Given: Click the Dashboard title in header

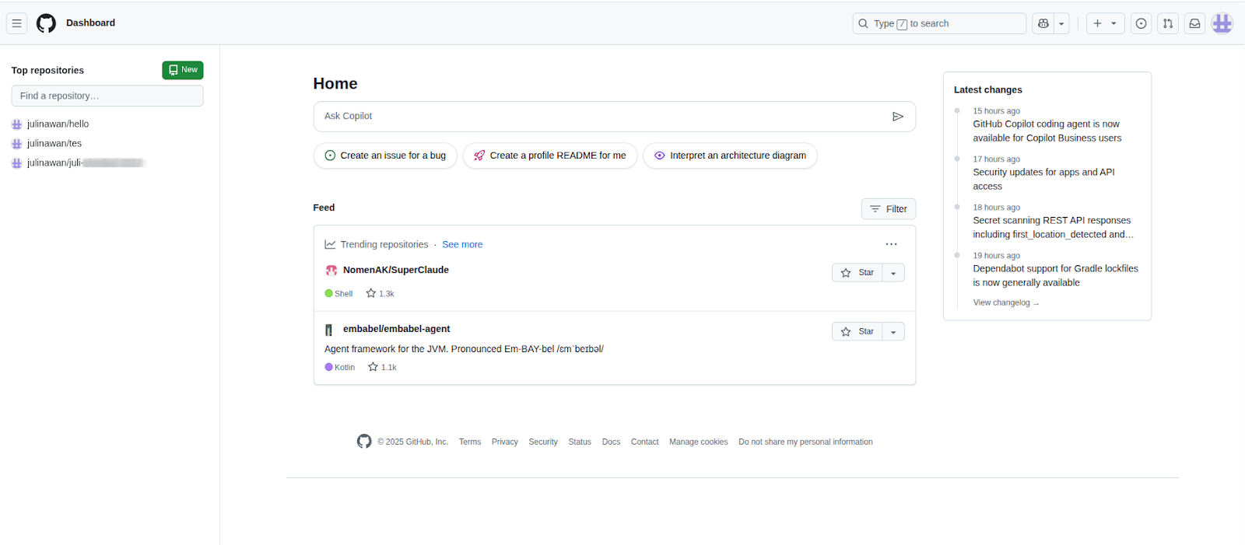Looking at the screenshot, I should click(90, 23).
